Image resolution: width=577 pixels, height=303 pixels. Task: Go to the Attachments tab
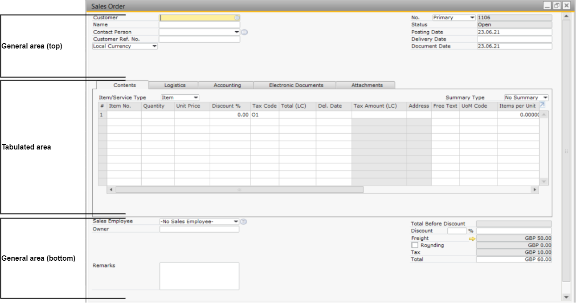coord(367,85)
